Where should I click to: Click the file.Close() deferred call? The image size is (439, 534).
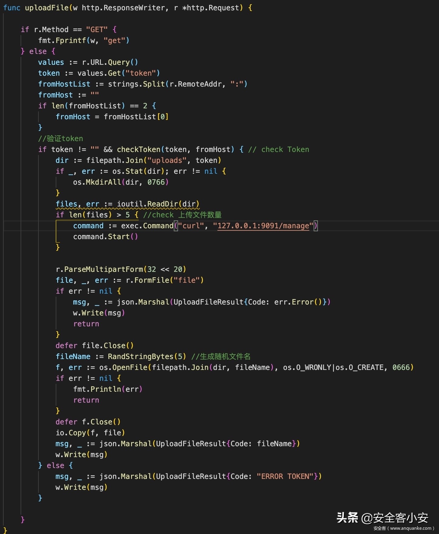(x=108, y=346)
